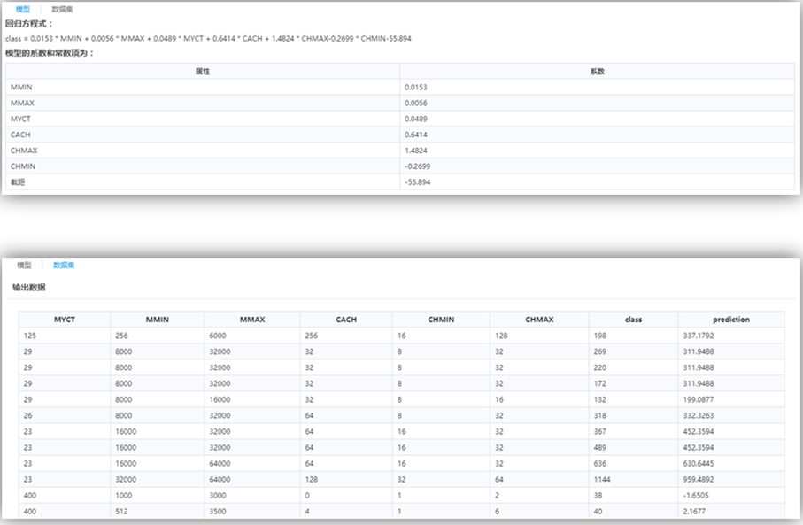Open the 模型 tab above 输出数据
803x525 pixels.
[24, 265]
